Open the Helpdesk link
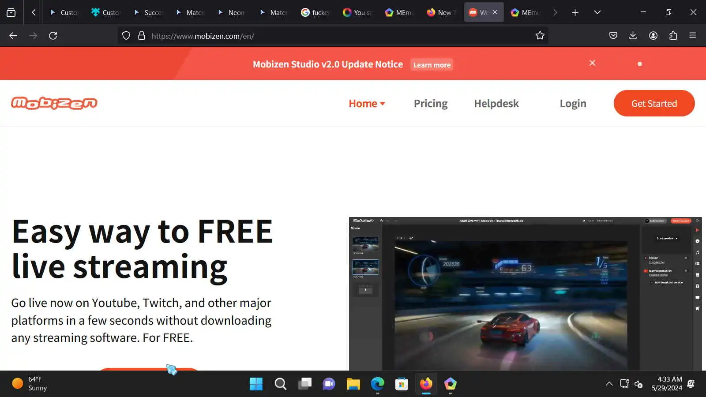 (496, 104)
